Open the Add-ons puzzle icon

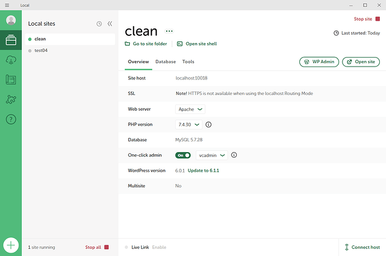point(11,99)
